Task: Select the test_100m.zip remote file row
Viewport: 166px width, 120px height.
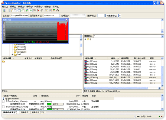Action: pos(122,75)
